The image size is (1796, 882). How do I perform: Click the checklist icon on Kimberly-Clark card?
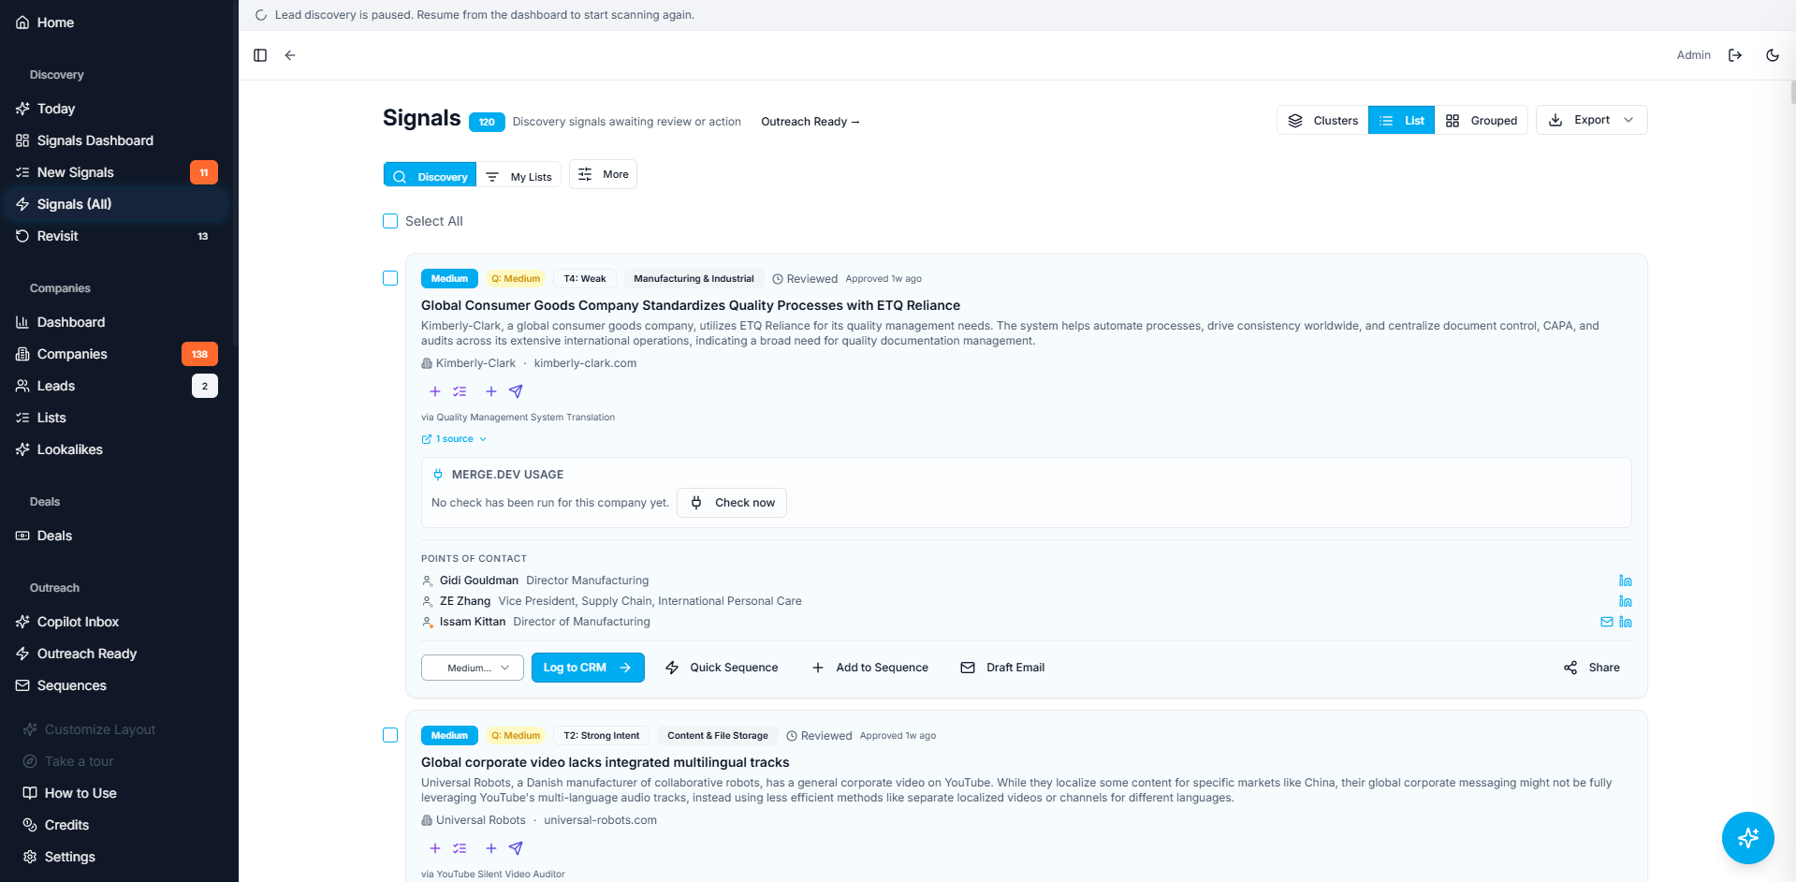pos(460,391)
